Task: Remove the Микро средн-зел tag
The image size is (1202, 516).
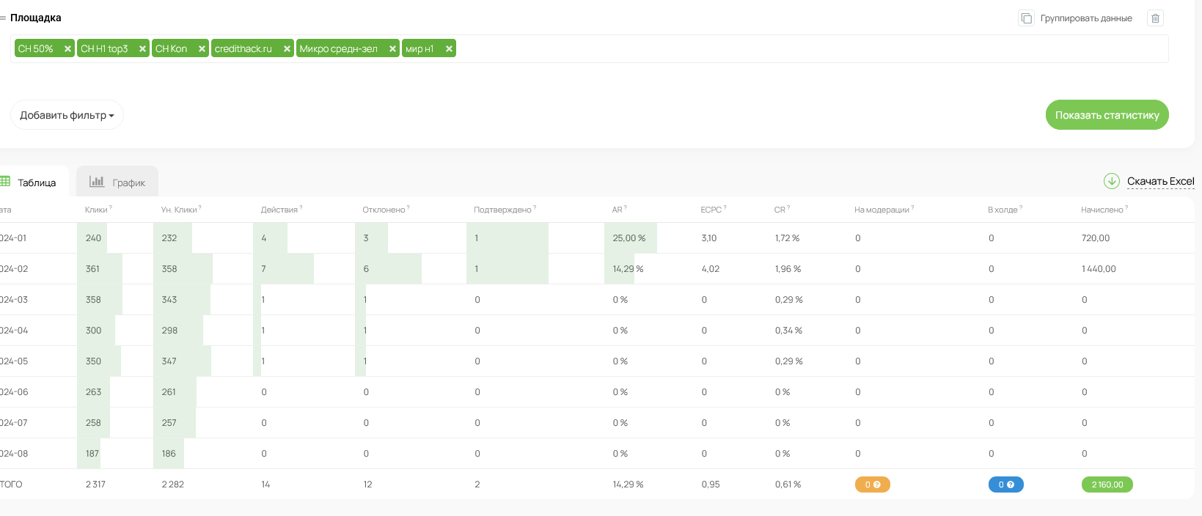Action: coord(392,49)
